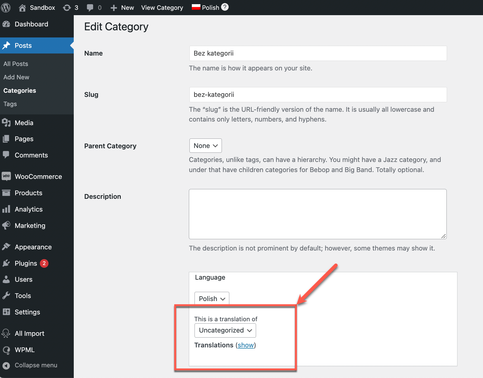483x378 pixels.
Task: Open the Appearance menu label
Action: [x=33, y=247]
